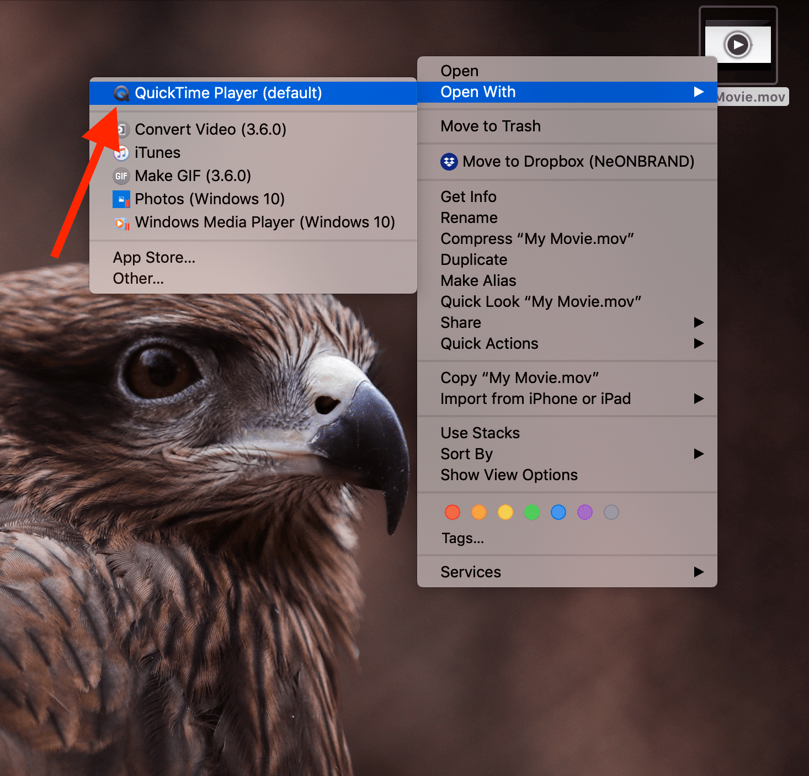809x776 pixels.
Task: Click the Dropbox icon next to Move option
Action: (x=449, y=162)
